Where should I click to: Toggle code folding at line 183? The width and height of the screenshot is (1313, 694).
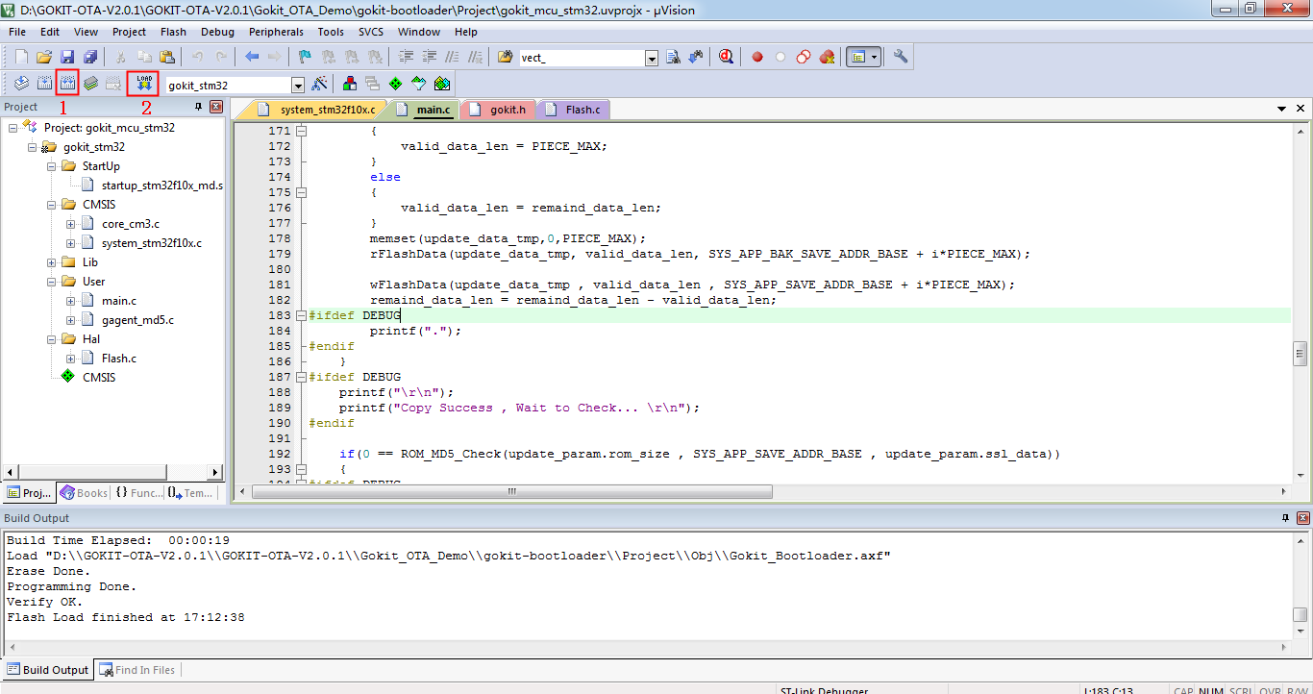point(301,315)
